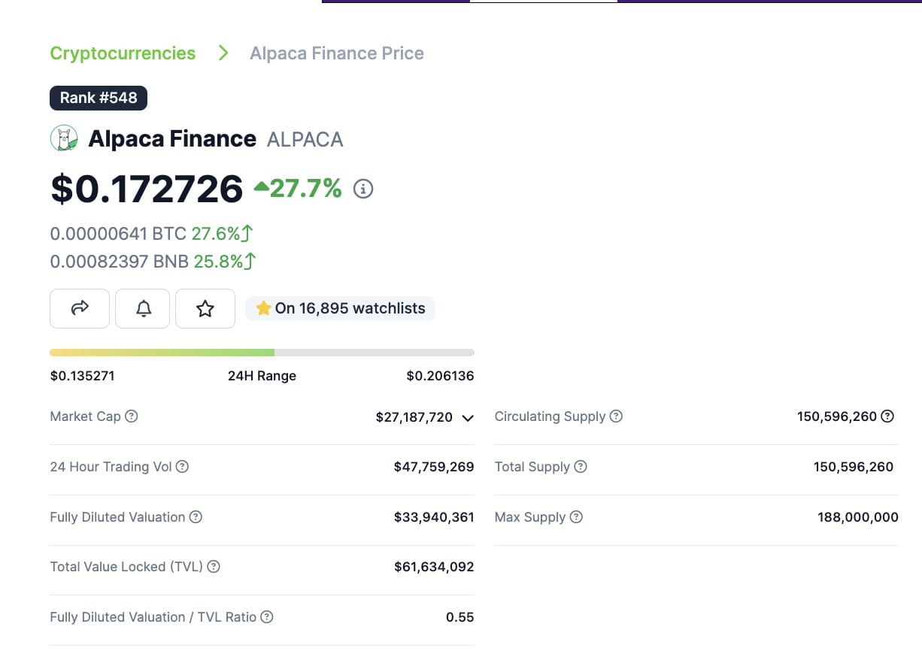Toggle the watchlist star for ALPACA
Screen dimensions: 922x651
pyautogui.click(x=205, y=308)
